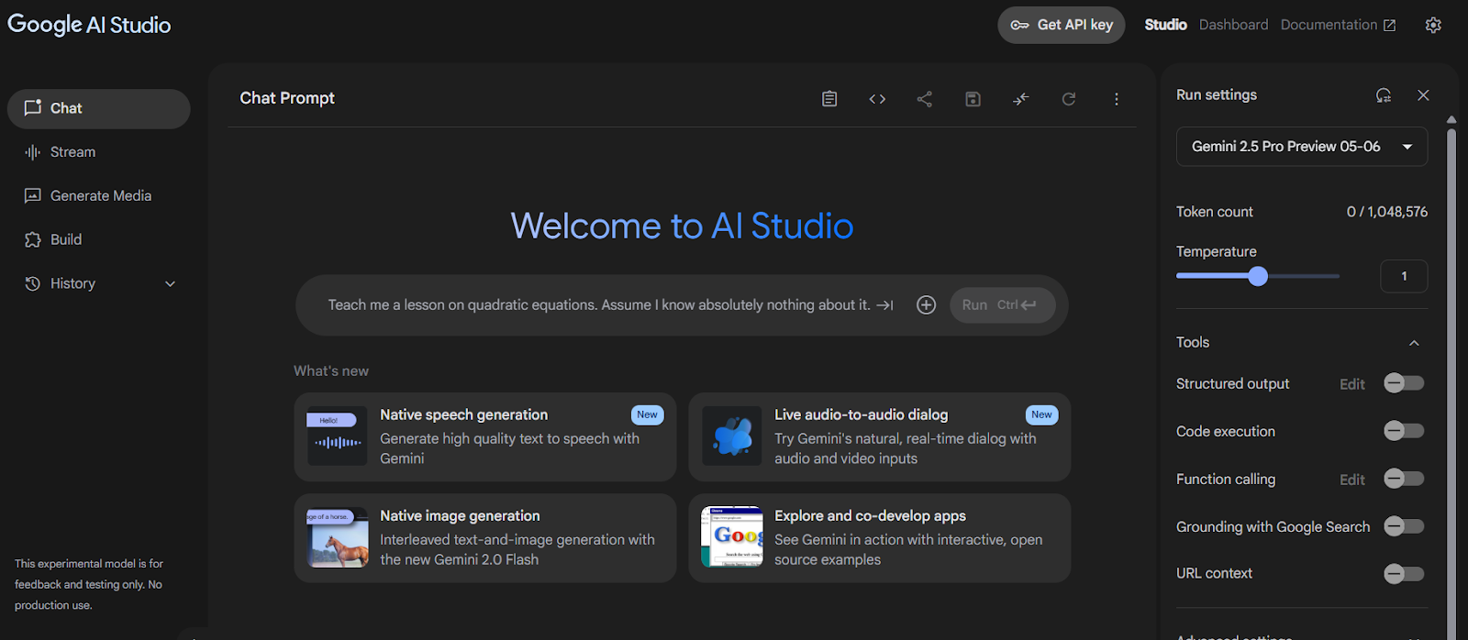Click the external link icon beside Documentation

coord(1390,26)
